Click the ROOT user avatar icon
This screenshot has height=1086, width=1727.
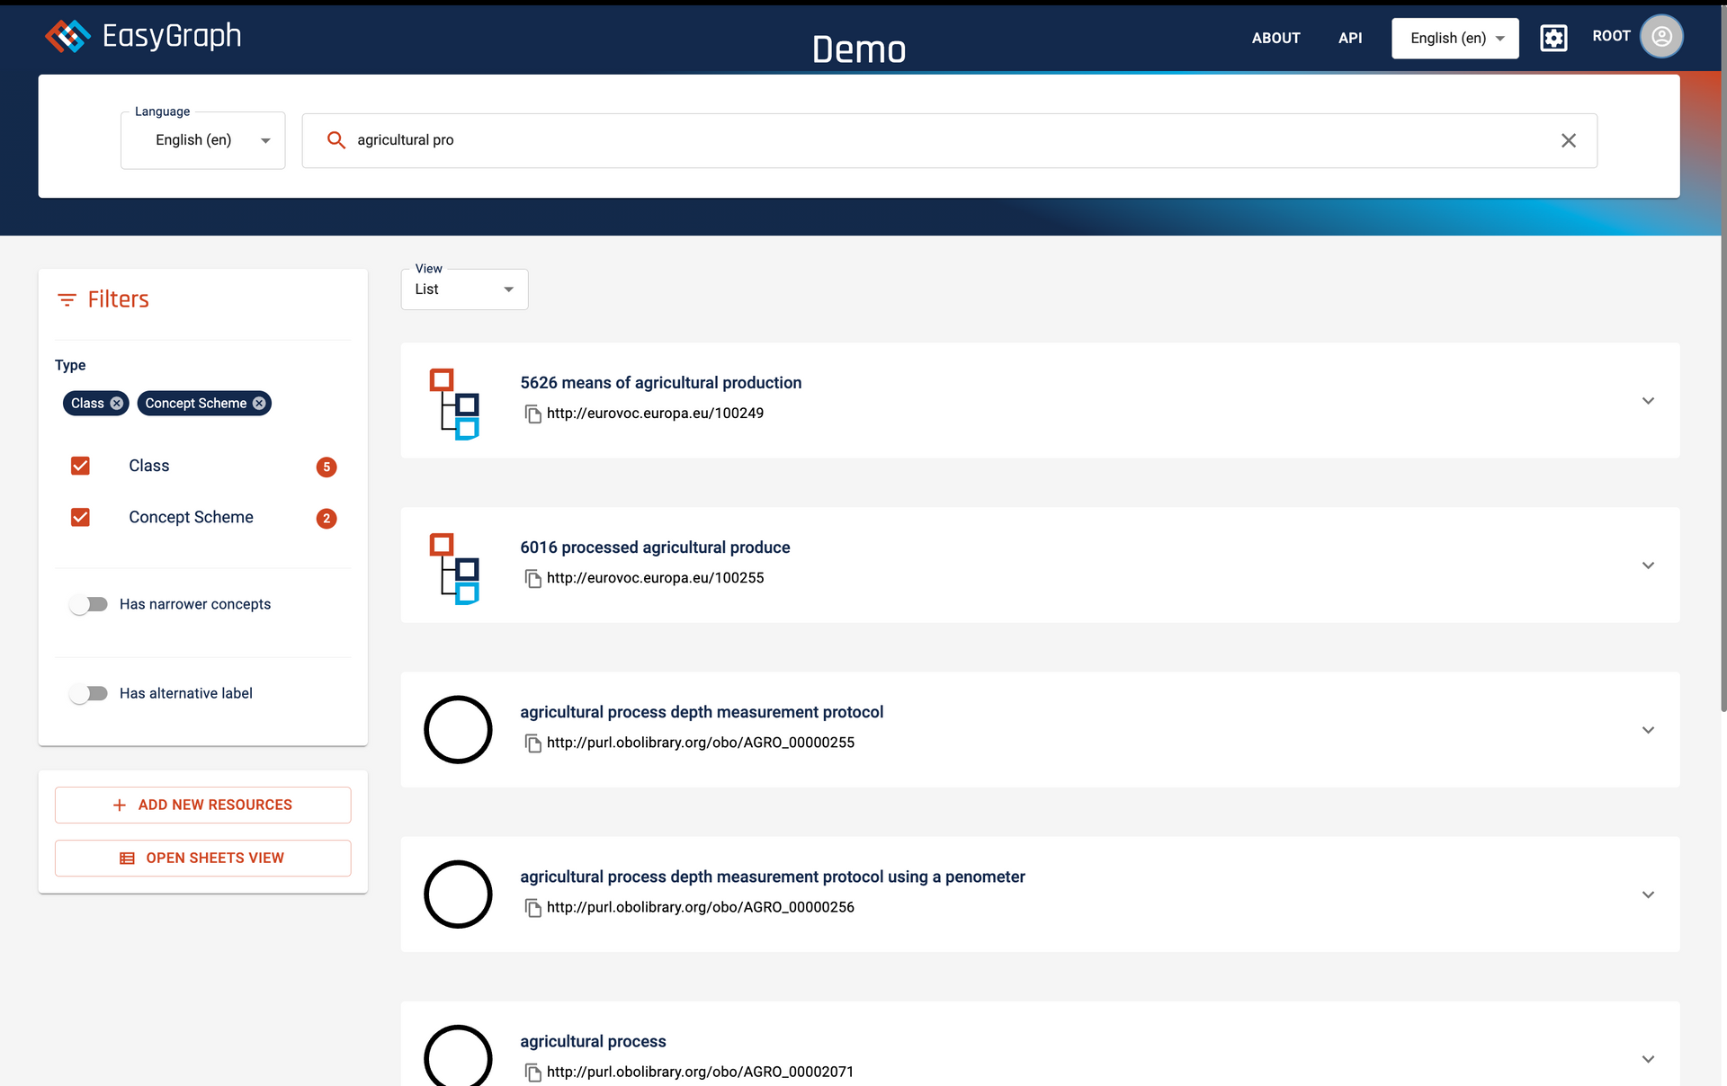tap(1660, 36)
